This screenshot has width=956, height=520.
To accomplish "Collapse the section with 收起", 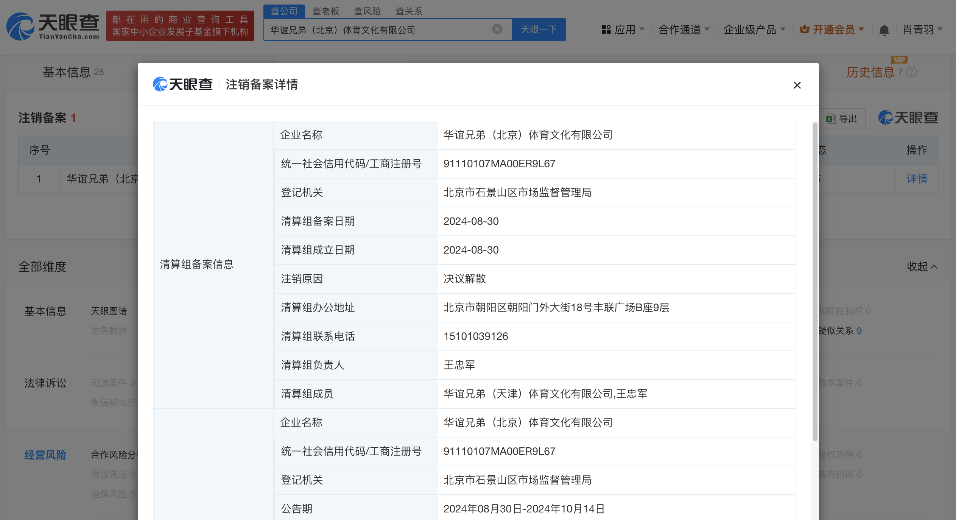I will tap(922, 266).
